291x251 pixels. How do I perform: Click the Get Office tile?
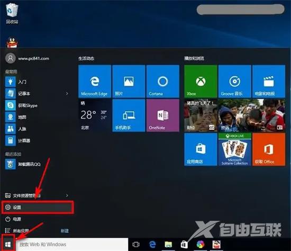point(269,149)
